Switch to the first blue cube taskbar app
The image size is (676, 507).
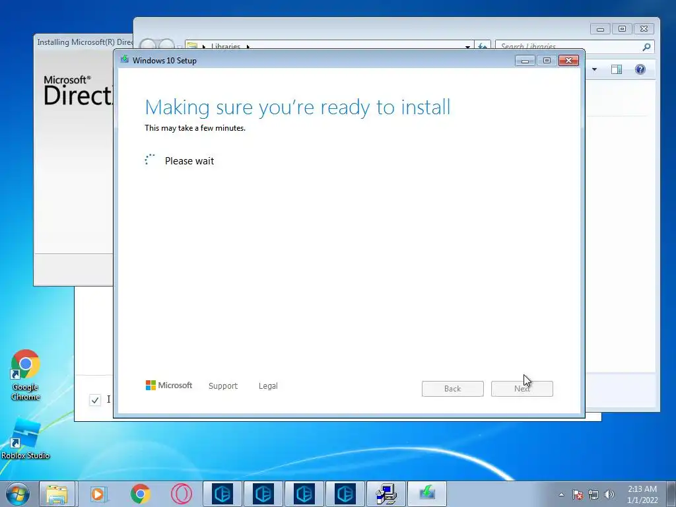click(x=222, y=494)
